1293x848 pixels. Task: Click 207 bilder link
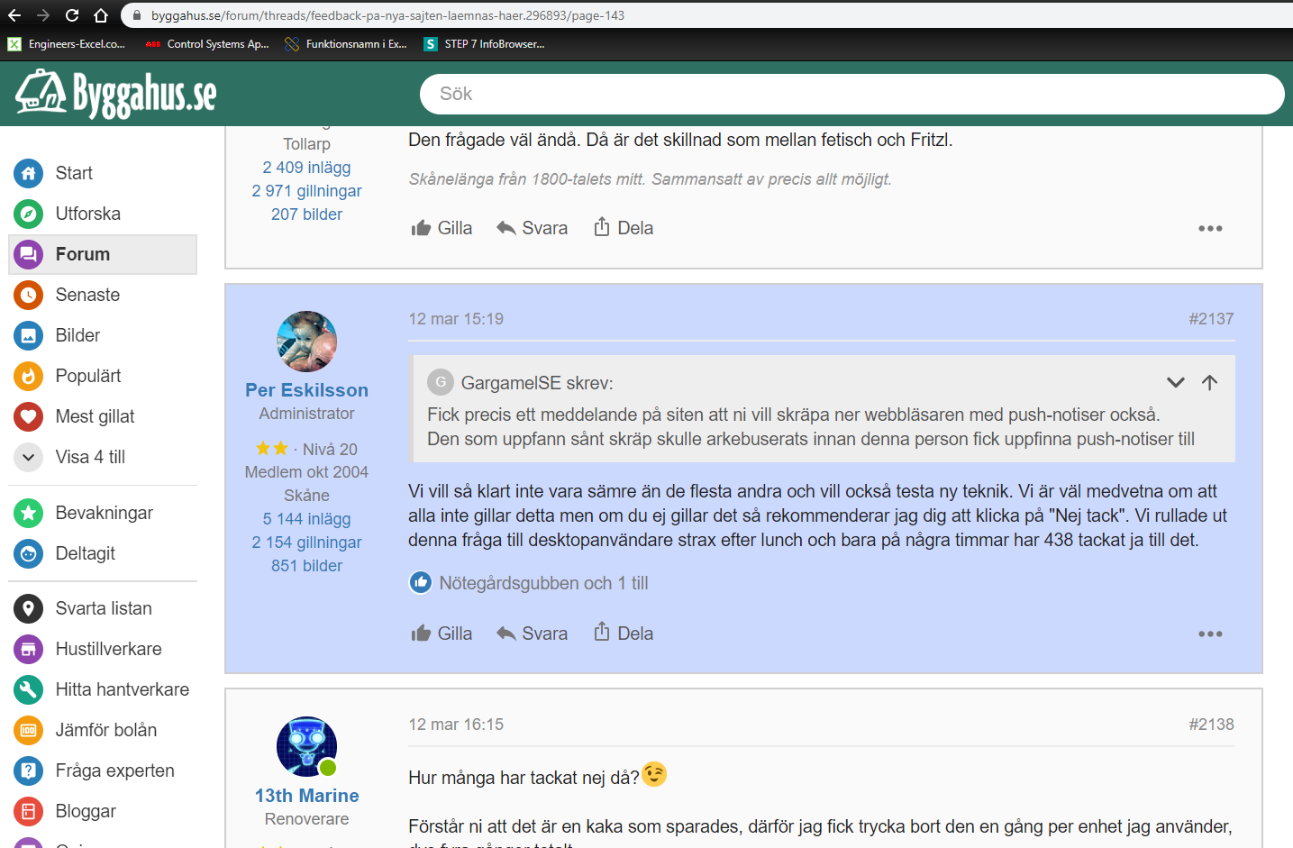(x=306, y=214)
